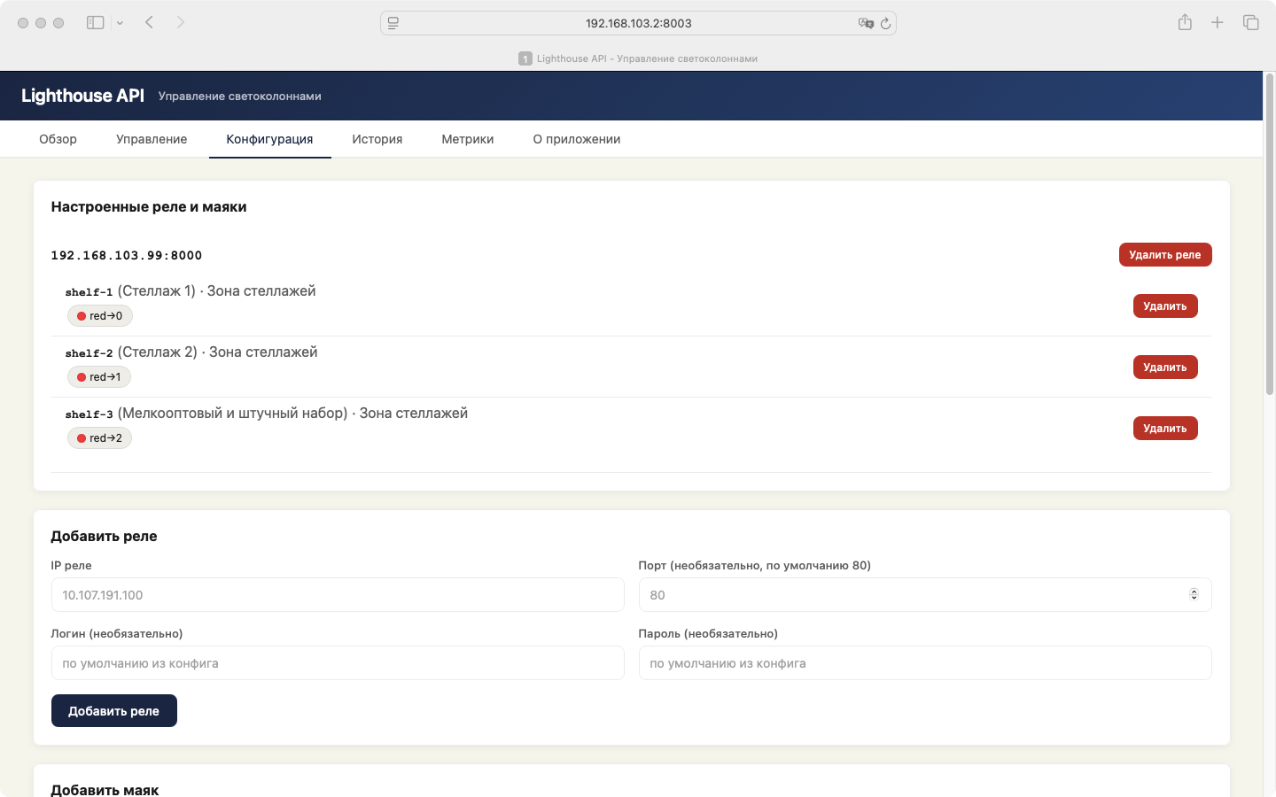Open a new tab with plus icon
The height and width of the screenshot is (797, 1276).
click(x=1218, y=22)
